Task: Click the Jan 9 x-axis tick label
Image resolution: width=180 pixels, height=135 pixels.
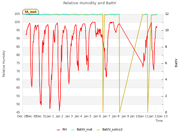Action: point(125,116)
